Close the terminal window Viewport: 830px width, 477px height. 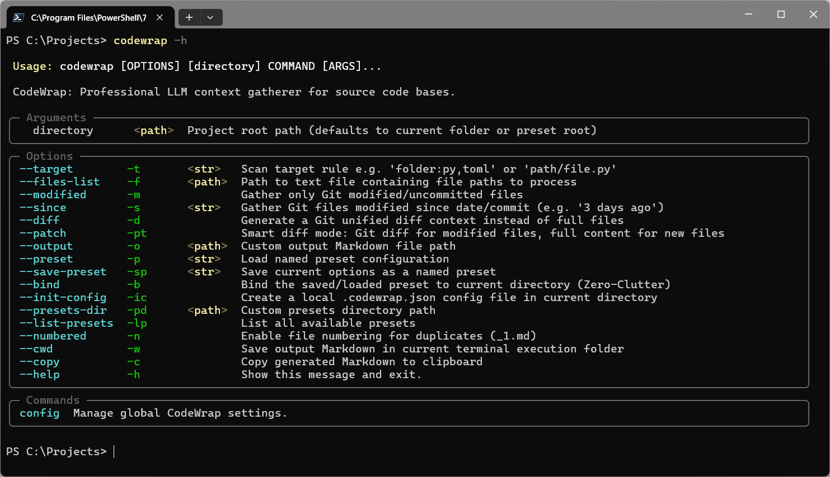click(x=814, y=14)
